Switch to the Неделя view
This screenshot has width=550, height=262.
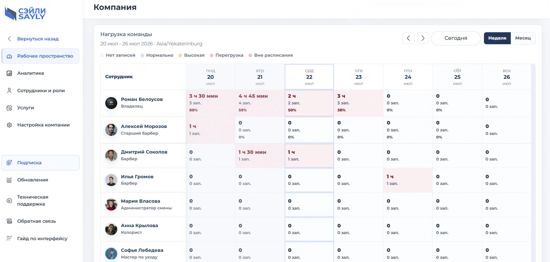497,38
